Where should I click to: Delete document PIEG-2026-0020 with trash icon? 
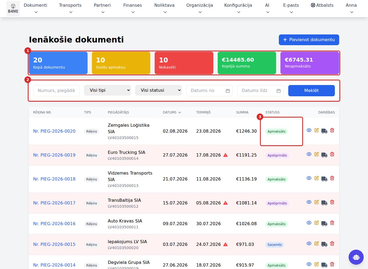tap(332, 130)
